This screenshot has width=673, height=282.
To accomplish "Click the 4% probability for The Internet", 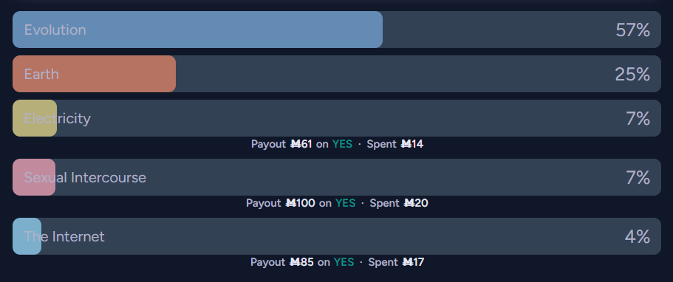I will [638, 236].
